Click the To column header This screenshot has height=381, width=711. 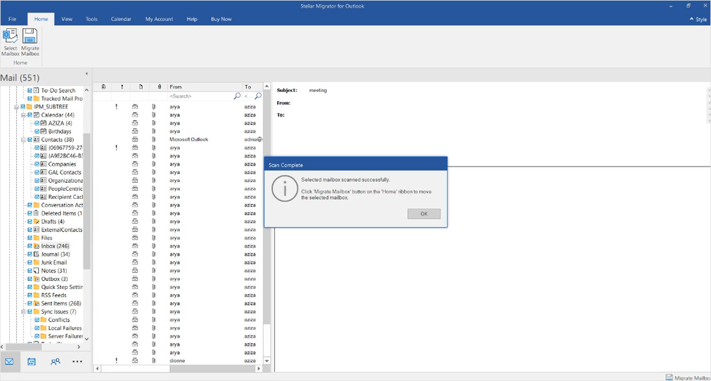pyautogui.click(x=253, y=87)
